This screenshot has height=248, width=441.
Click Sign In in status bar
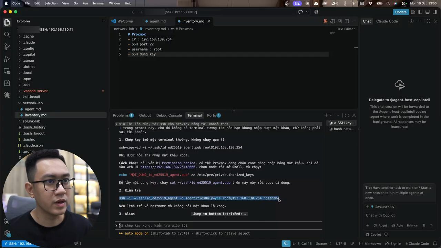[393, 244]
